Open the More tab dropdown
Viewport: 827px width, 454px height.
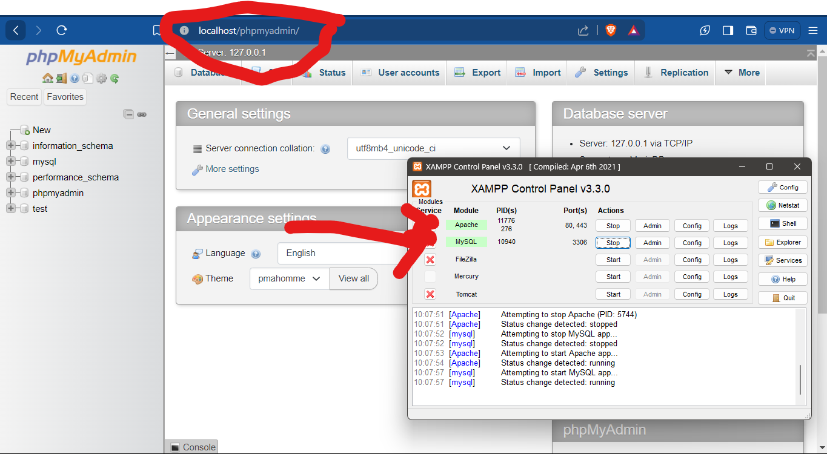741,73
